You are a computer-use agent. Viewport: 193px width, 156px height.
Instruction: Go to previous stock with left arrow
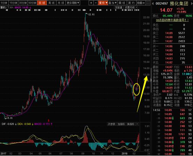tap(153, 3)
